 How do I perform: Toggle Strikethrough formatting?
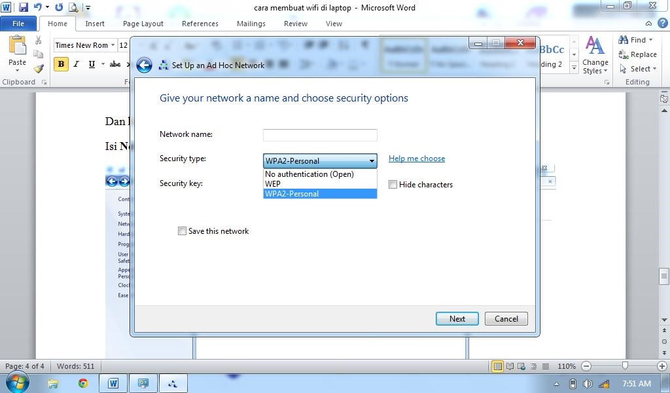pos(115,64)
